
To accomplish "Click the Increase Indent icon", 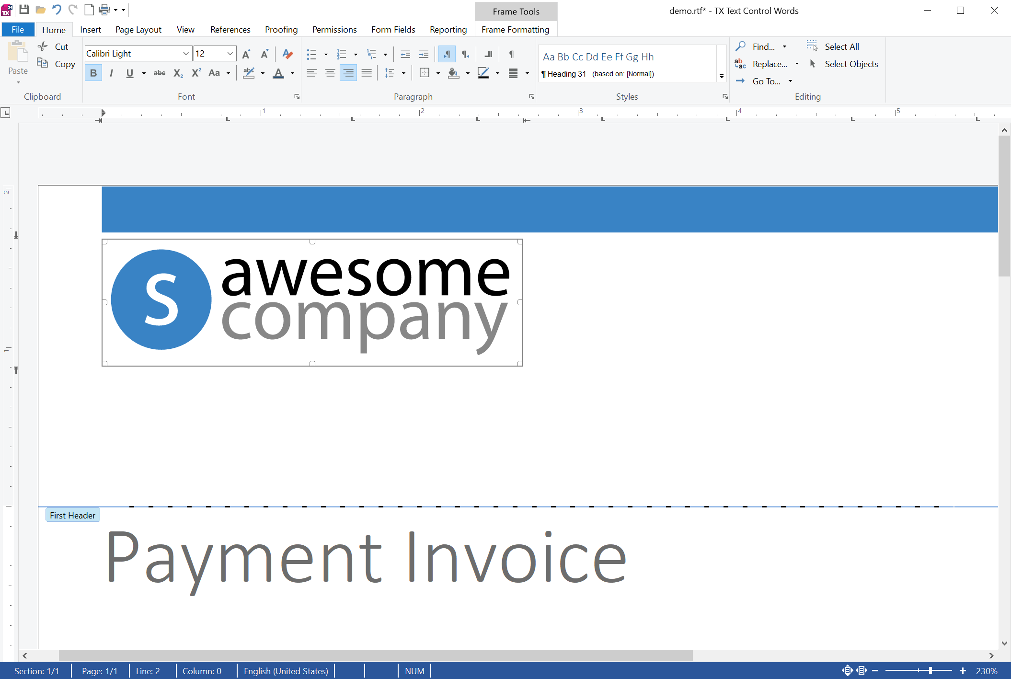I will coord(424,54).
